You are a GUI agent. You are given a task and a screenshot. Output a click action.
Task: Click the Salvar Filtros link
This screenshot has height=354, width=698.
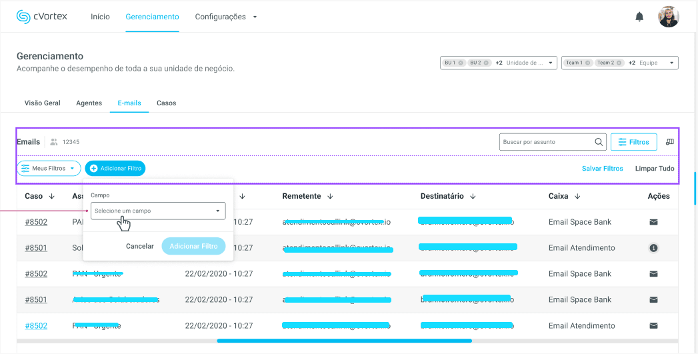pyautogui.click(x=602, y=169)
